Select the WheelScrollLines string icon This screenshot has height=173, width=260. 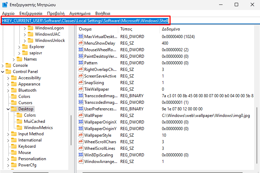[x=81, y=148]
